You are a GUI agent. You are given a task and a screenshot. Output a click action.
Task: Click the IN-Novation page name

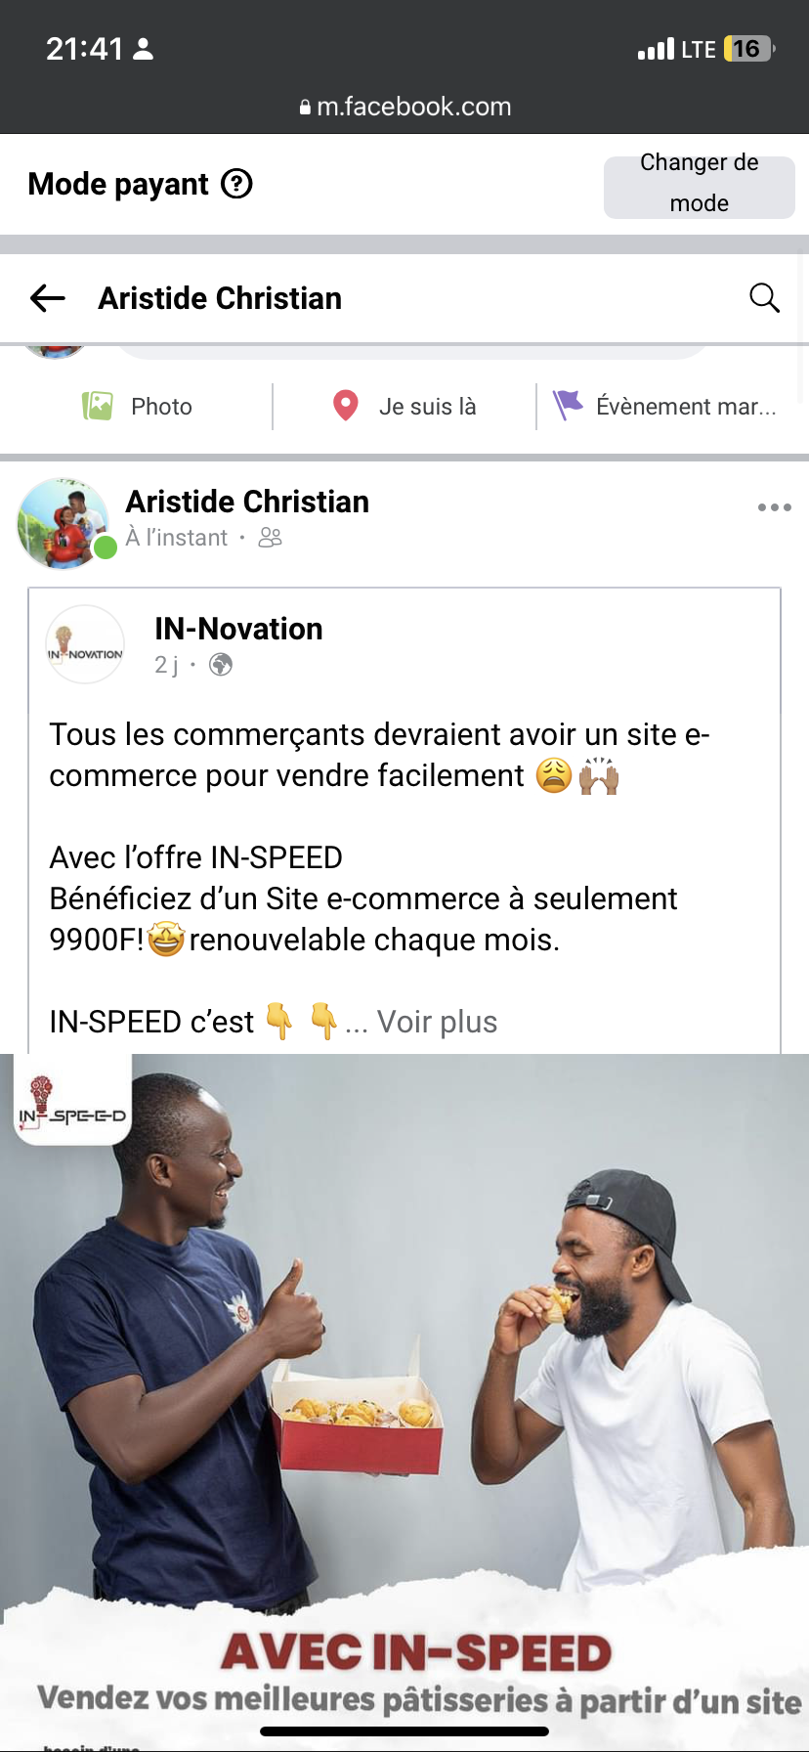coord(238,629)
